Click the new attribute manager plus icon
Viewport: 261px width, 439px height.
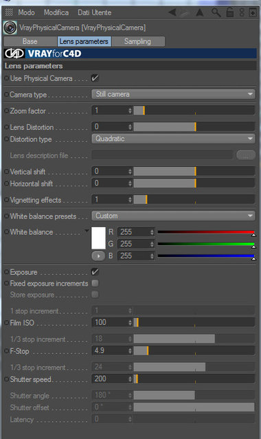253,12
